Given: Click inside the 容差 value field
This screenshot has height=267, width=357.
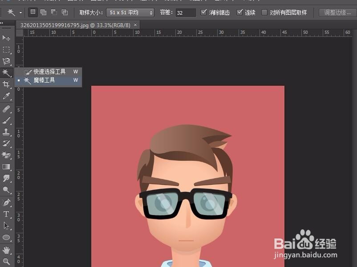Looking at the screenshot, I should (x=186, y=12).
